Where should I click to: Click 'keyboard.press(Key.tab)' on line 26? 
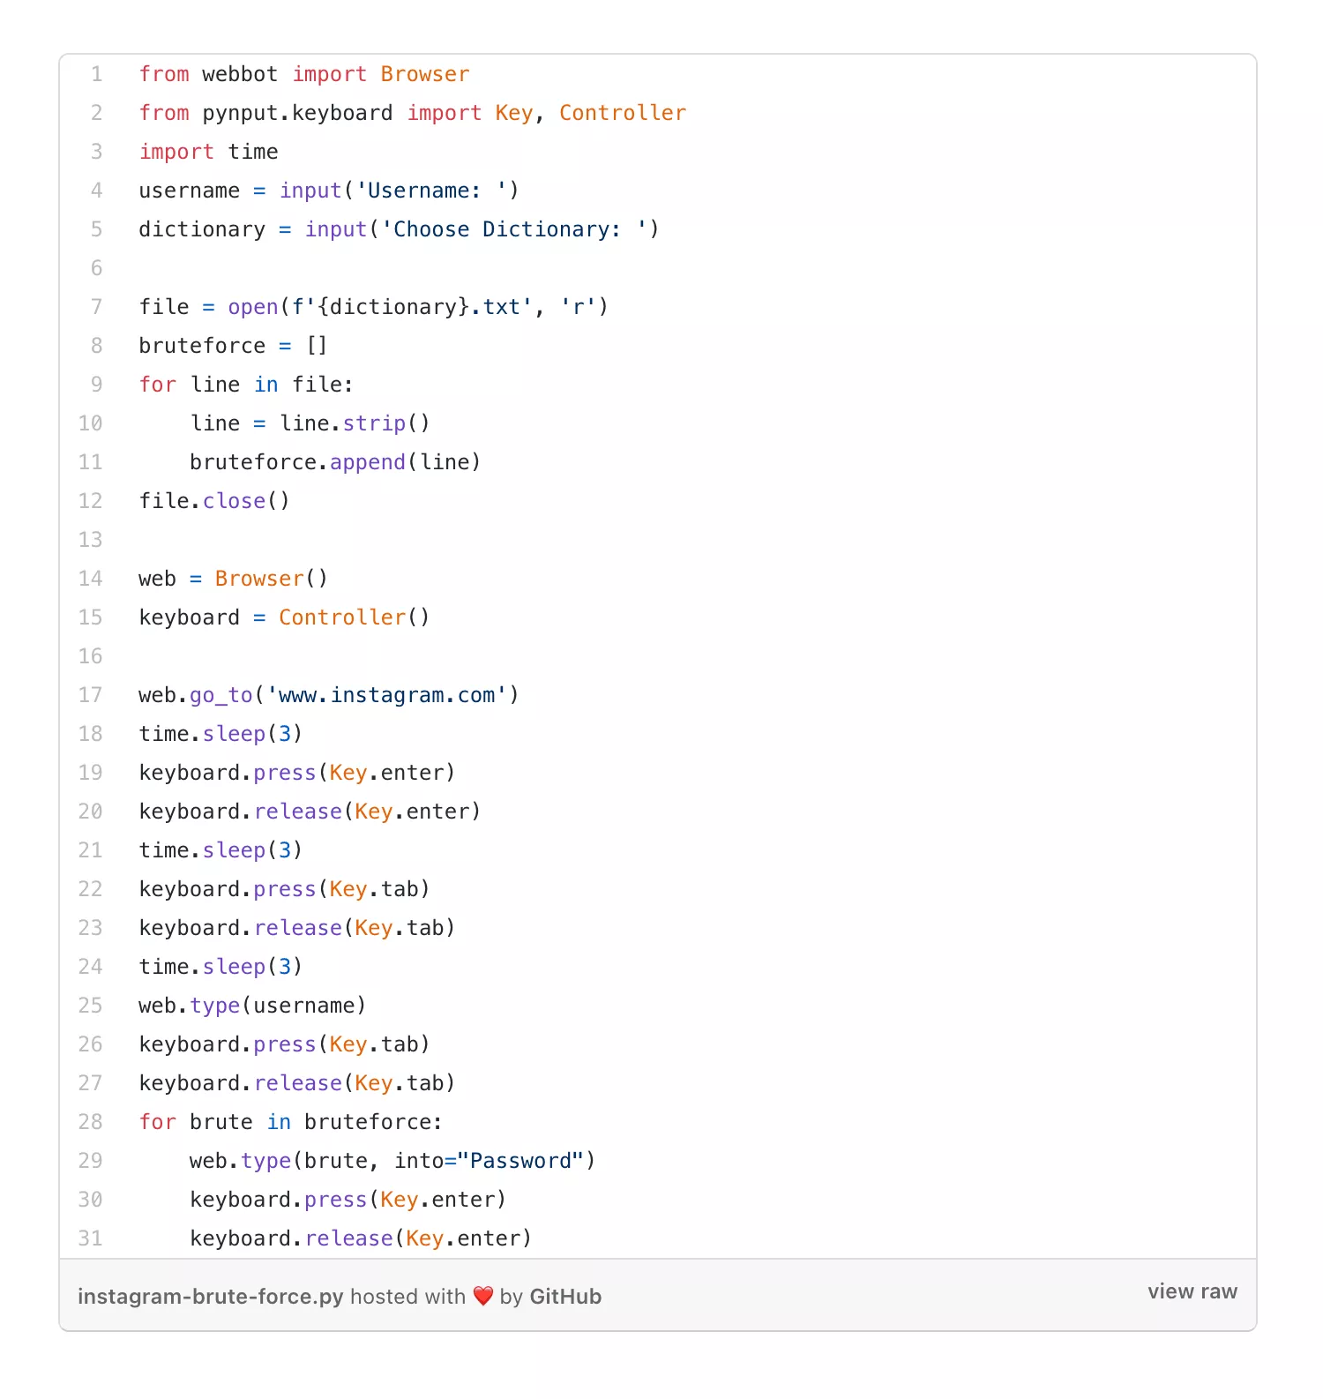pos(284,1044)
